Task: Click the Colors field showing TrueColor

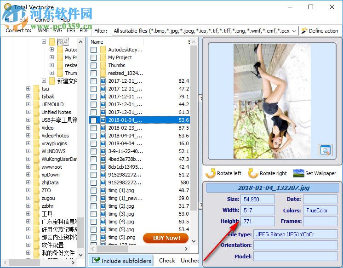Action: coord(320,210)
